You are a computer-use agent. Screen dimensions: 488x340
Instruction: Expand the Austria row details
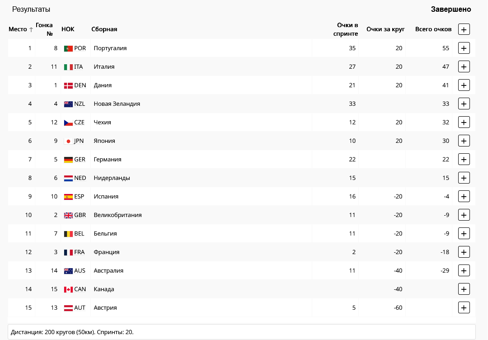[x=464, y=307]
